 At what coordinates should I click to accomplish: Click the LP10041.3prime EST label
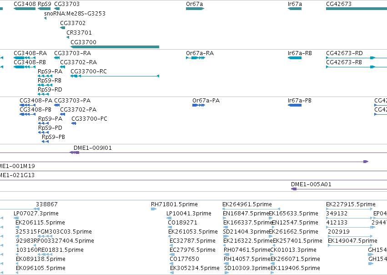(189, 214)
